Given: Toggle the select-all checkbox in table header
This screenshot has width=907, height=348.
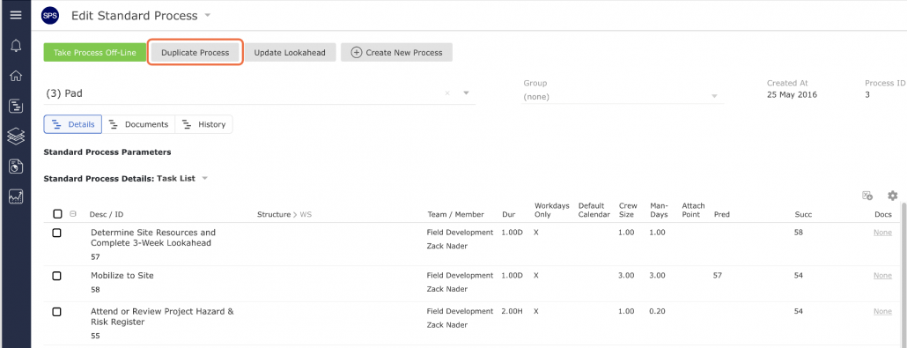Looking at the screenshot, I should tap(57, 214).
